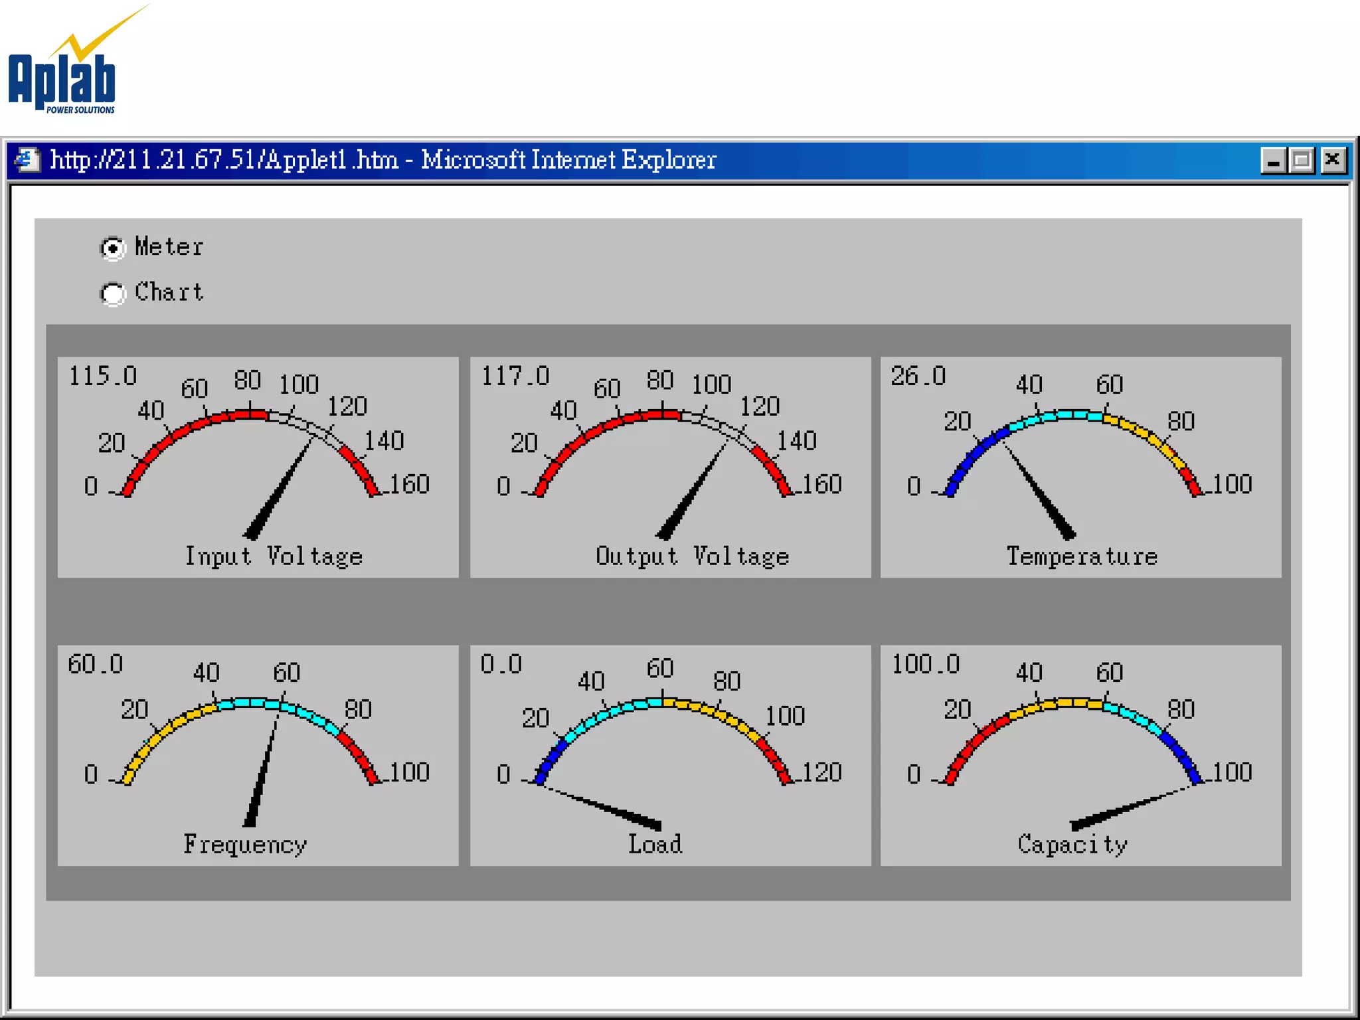Screen dimensions: 1360x1020
Task: Click the Output Voltage meter panel
Action: (x=670, y=467)
